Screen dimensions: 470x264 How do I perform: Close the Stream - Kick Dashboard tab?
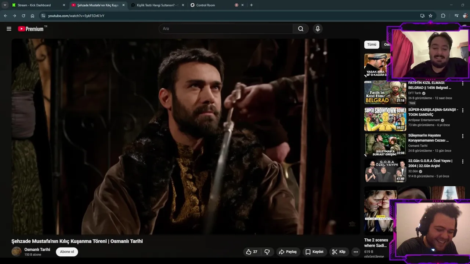click(64, 5)
